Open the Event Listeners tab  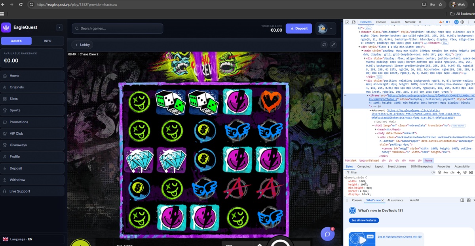pos(397,166)
